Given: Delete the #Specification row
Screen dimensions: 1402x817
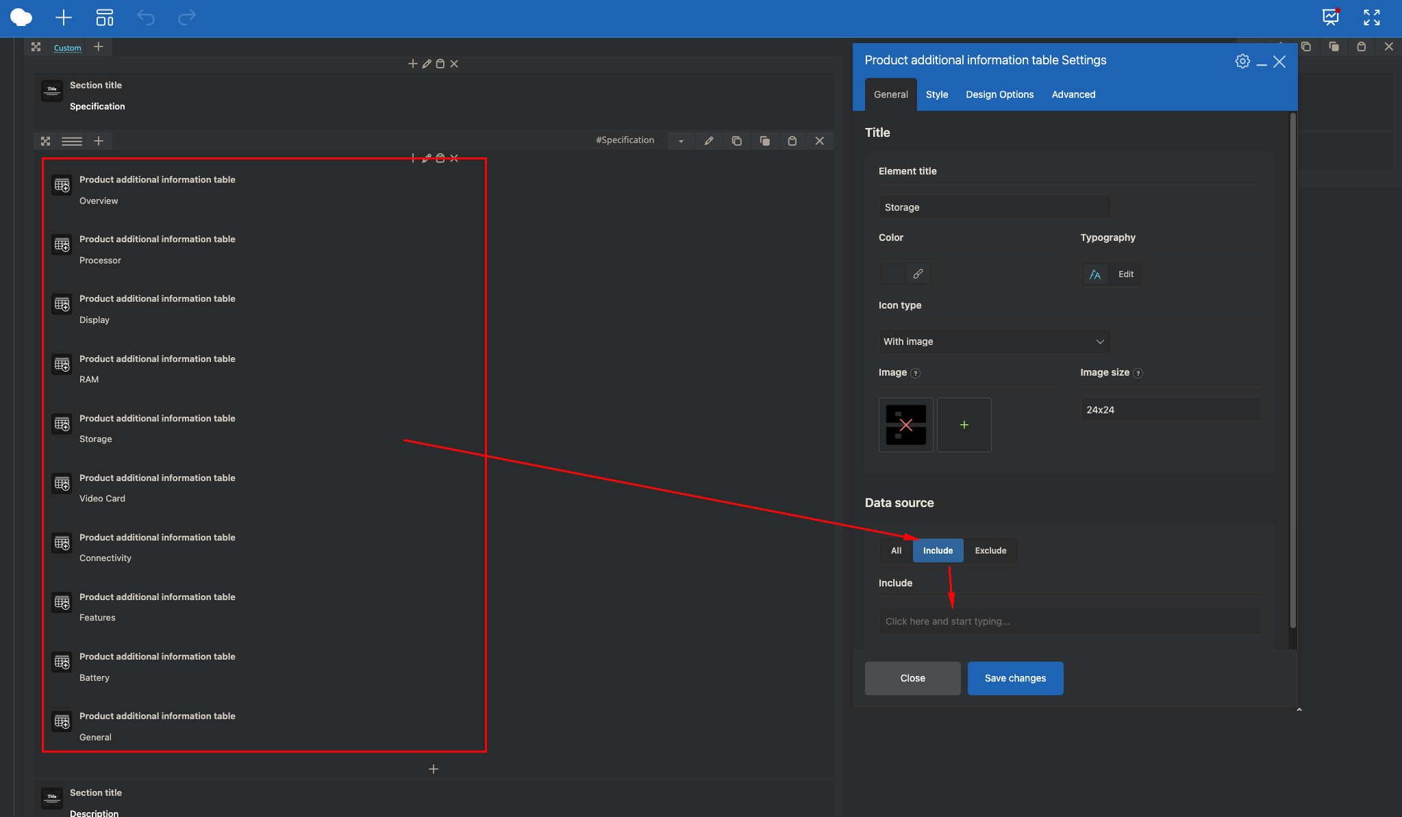Looking at the screenshot, I should 820,141.
